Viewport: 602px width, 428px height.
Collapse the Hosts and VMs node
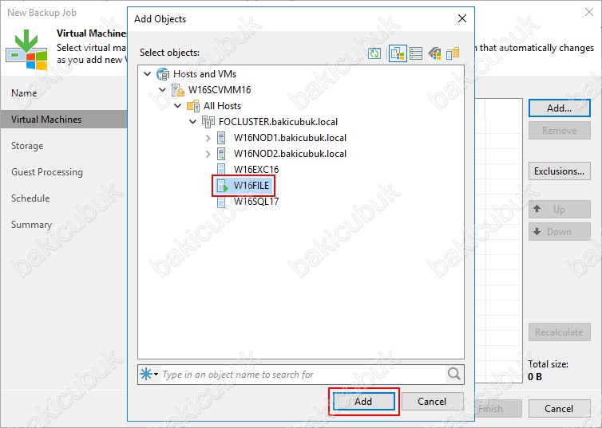(148, 74)
